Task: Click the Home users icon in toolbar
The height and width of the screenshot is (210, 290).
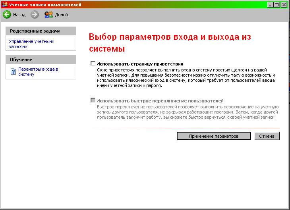Action: tap(48, 15)
